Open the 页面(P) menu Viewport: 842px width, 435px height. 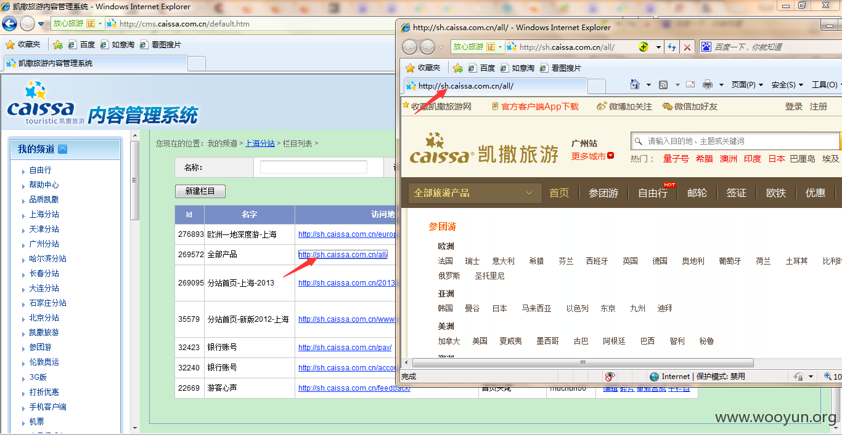pos(747,85)
